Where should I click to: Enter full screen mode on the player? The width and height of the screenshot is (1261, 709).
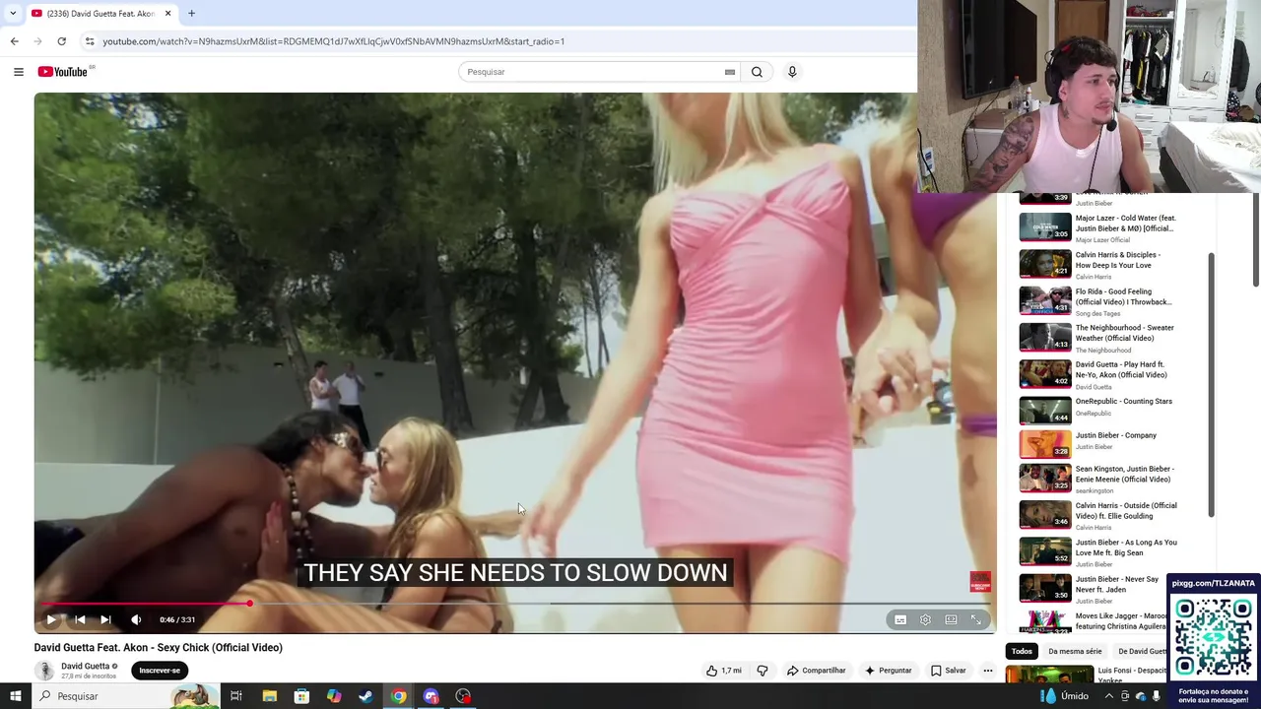coord(976,619)
